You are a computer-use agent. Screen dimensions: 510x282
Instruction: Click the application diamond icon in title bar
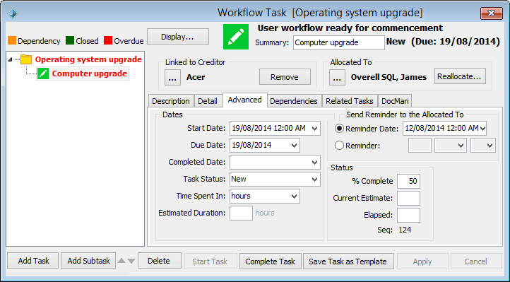click(x=13, y=13)
